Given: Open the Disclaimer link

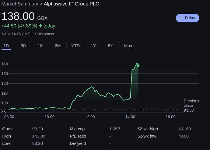Looking at the screenshot, I should (x=46, y=34).
